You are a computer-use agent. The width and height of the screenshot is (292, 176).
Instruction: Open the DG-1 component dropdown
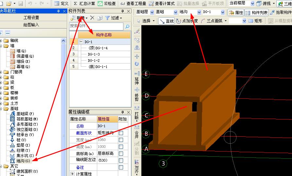coord(223,12)
